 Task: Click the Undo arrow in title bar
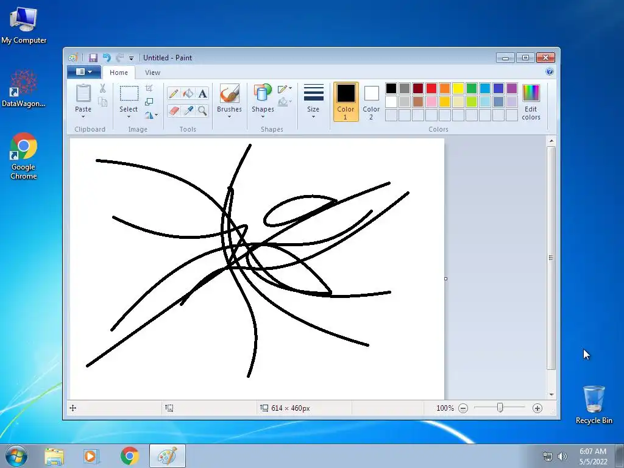click(106, 58)
